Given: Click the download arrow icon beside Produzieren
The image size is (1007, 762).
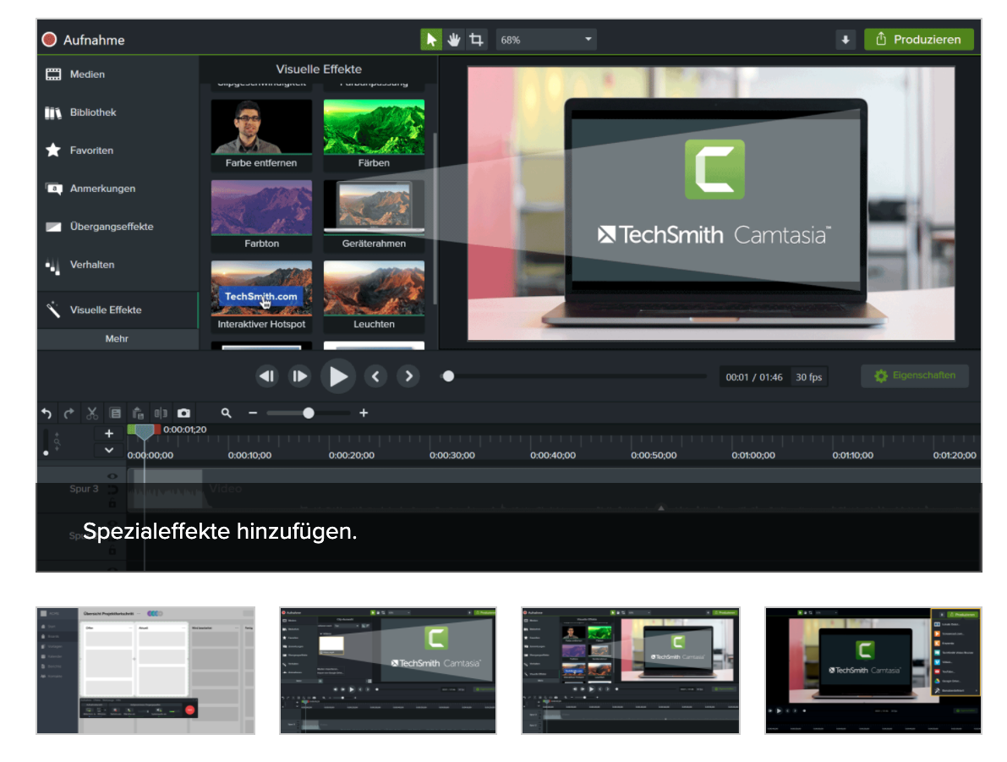Looking at the screenshot, I should click(846, 40).
